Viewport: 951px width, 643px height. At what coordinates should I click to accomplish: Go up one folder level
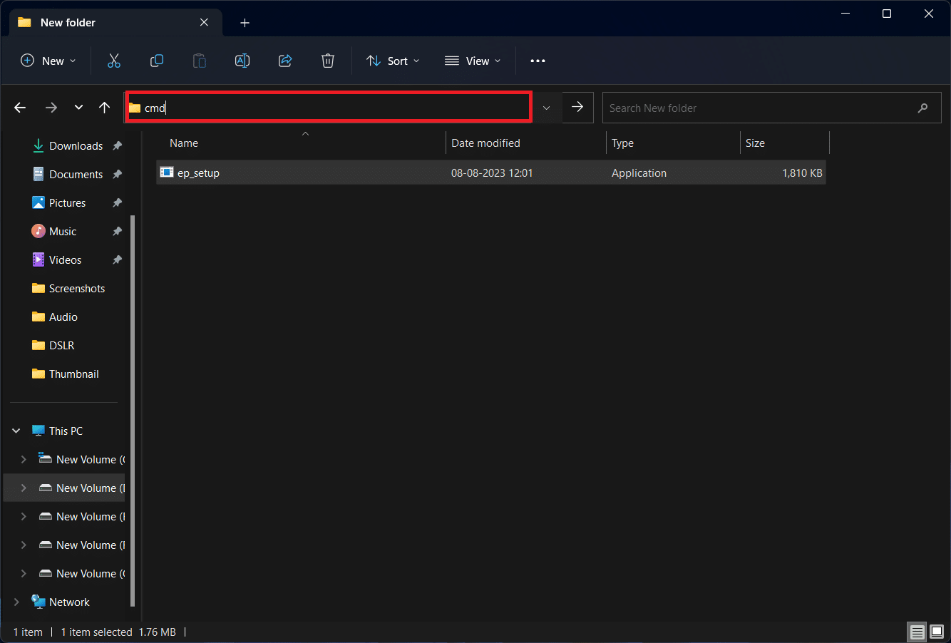[x=104, y=107]
